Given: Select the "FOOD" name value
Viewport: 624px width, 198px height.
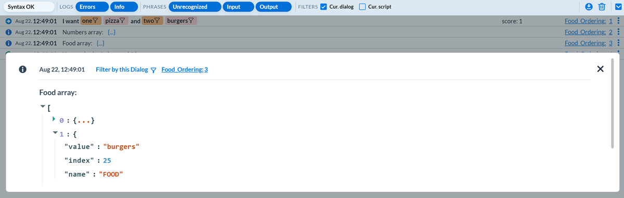Looking at the screenshot, I should tap(110, 174).
